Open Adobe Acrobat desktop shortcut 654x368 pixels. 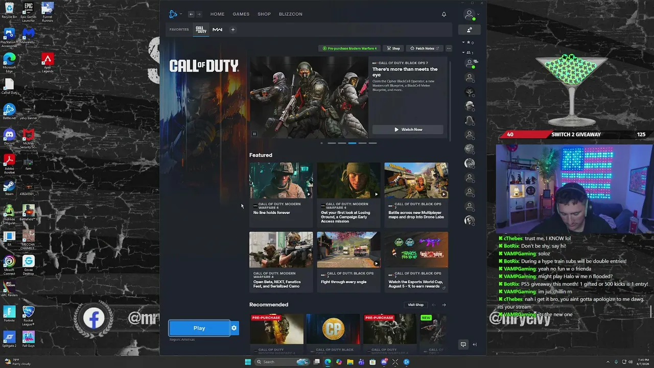point(9,165)
